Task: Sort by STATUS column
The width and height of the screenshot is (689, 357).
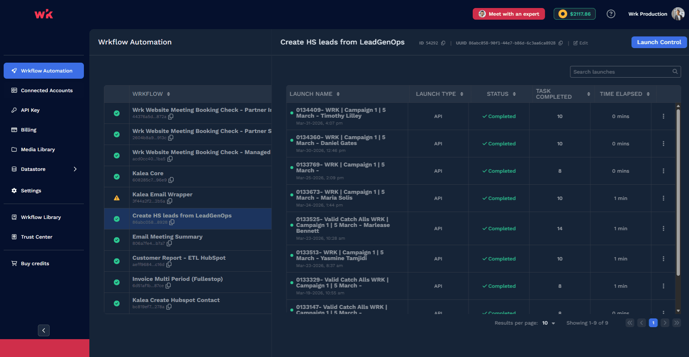Action: pos(514,94)
